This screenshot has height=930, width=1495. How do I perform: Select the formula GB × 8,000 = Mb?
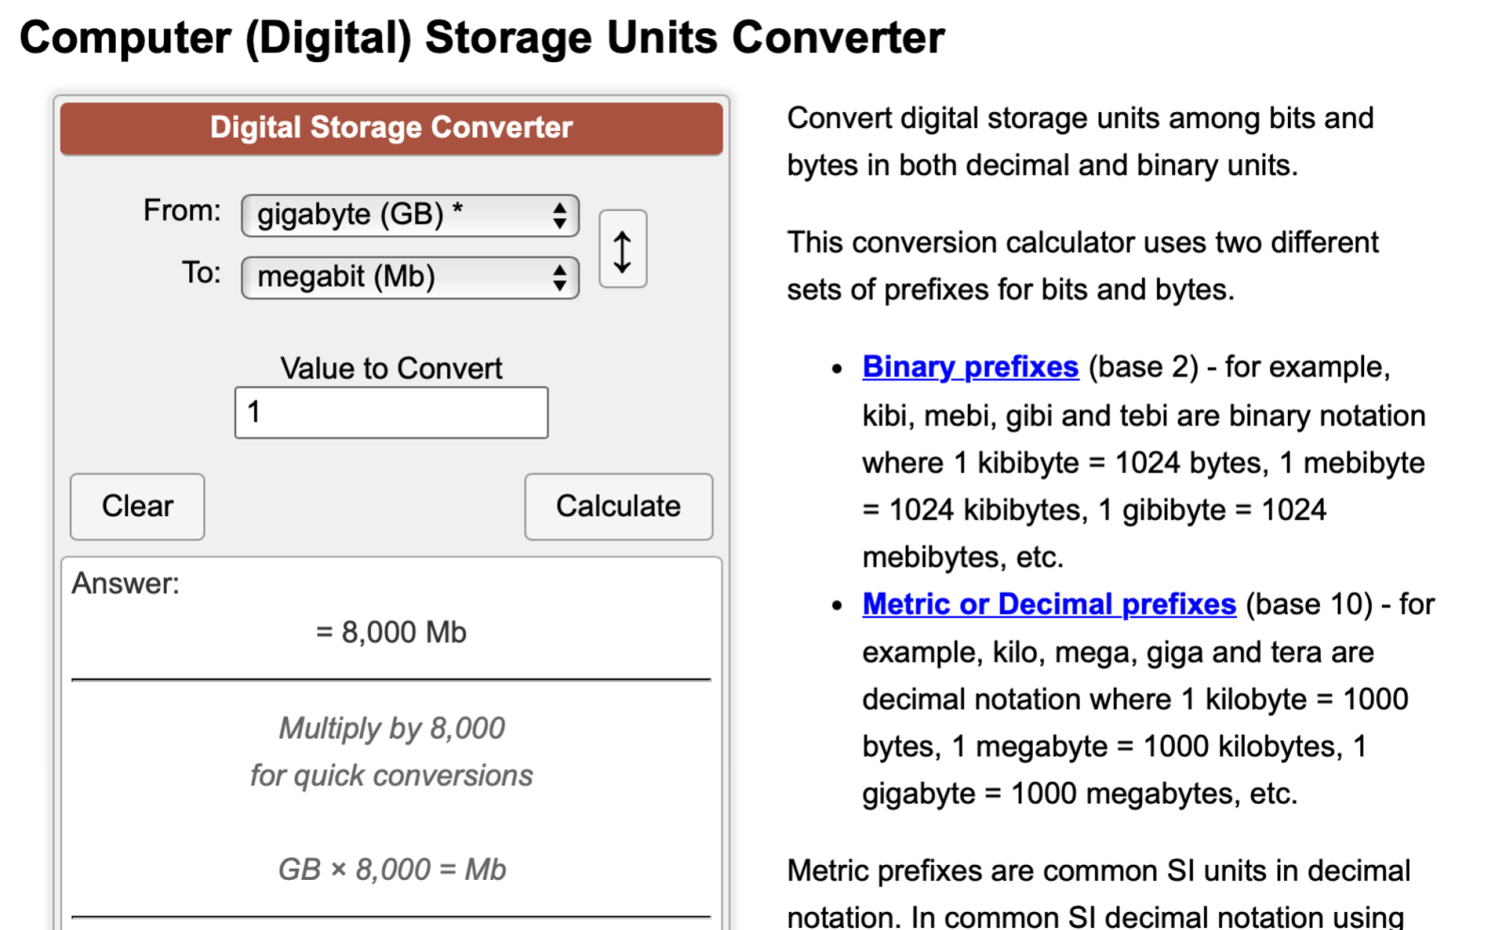click(392, 869)
